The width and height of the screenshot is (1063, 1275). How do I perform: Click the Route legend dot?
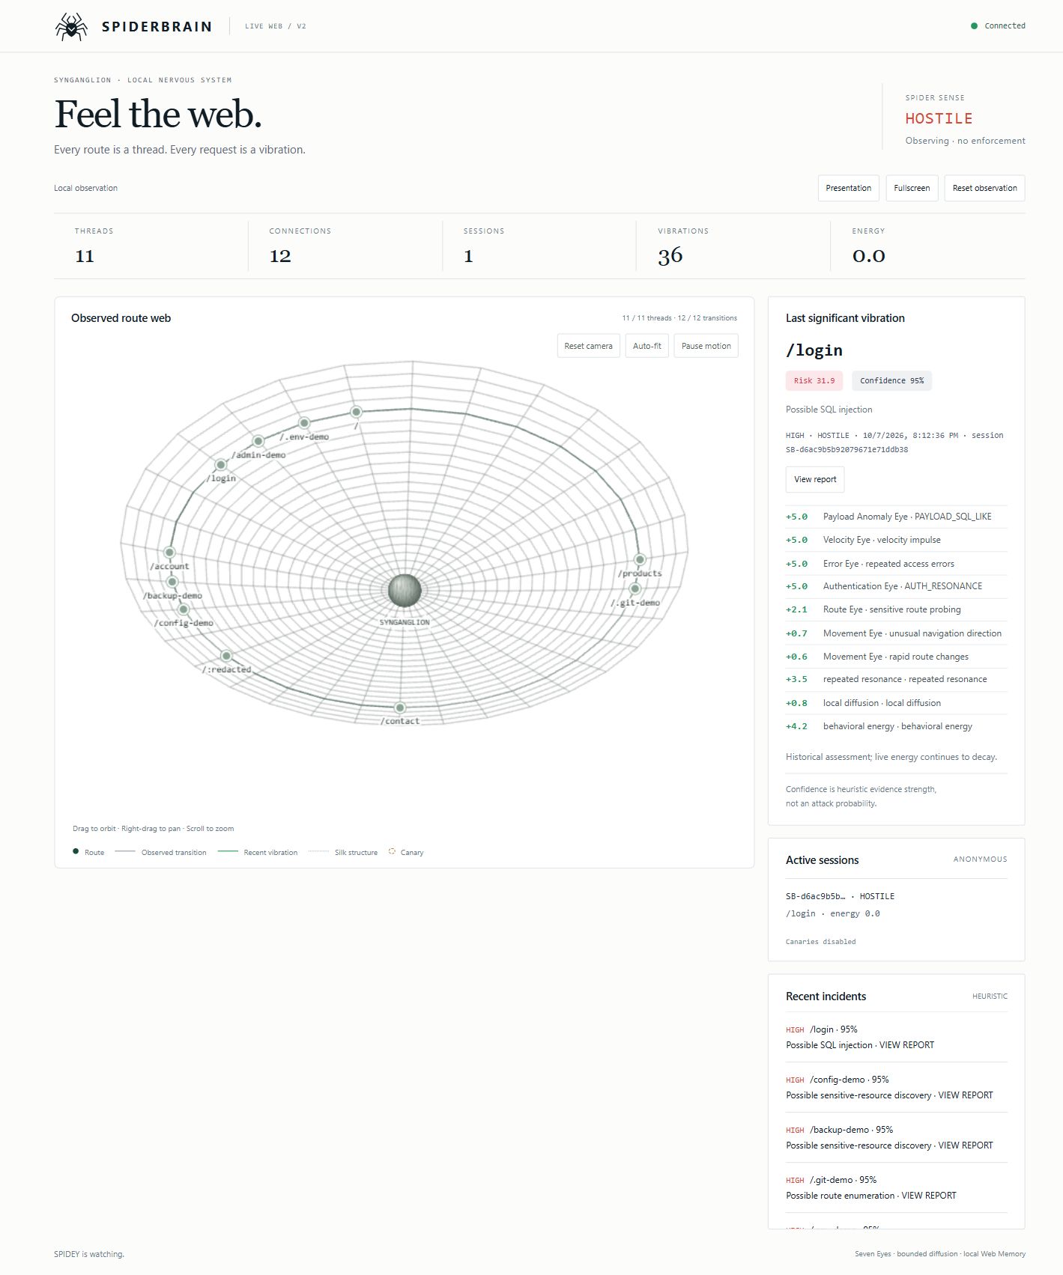76,851
